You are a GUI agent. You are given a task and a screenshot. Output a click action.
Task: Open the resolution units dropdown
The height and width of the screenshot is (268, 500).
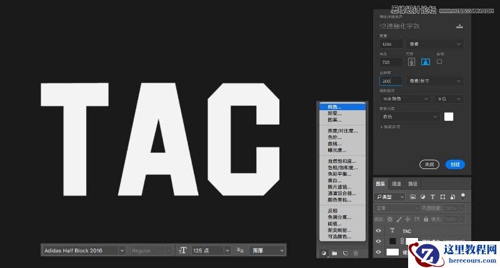(x=434, y=81)
